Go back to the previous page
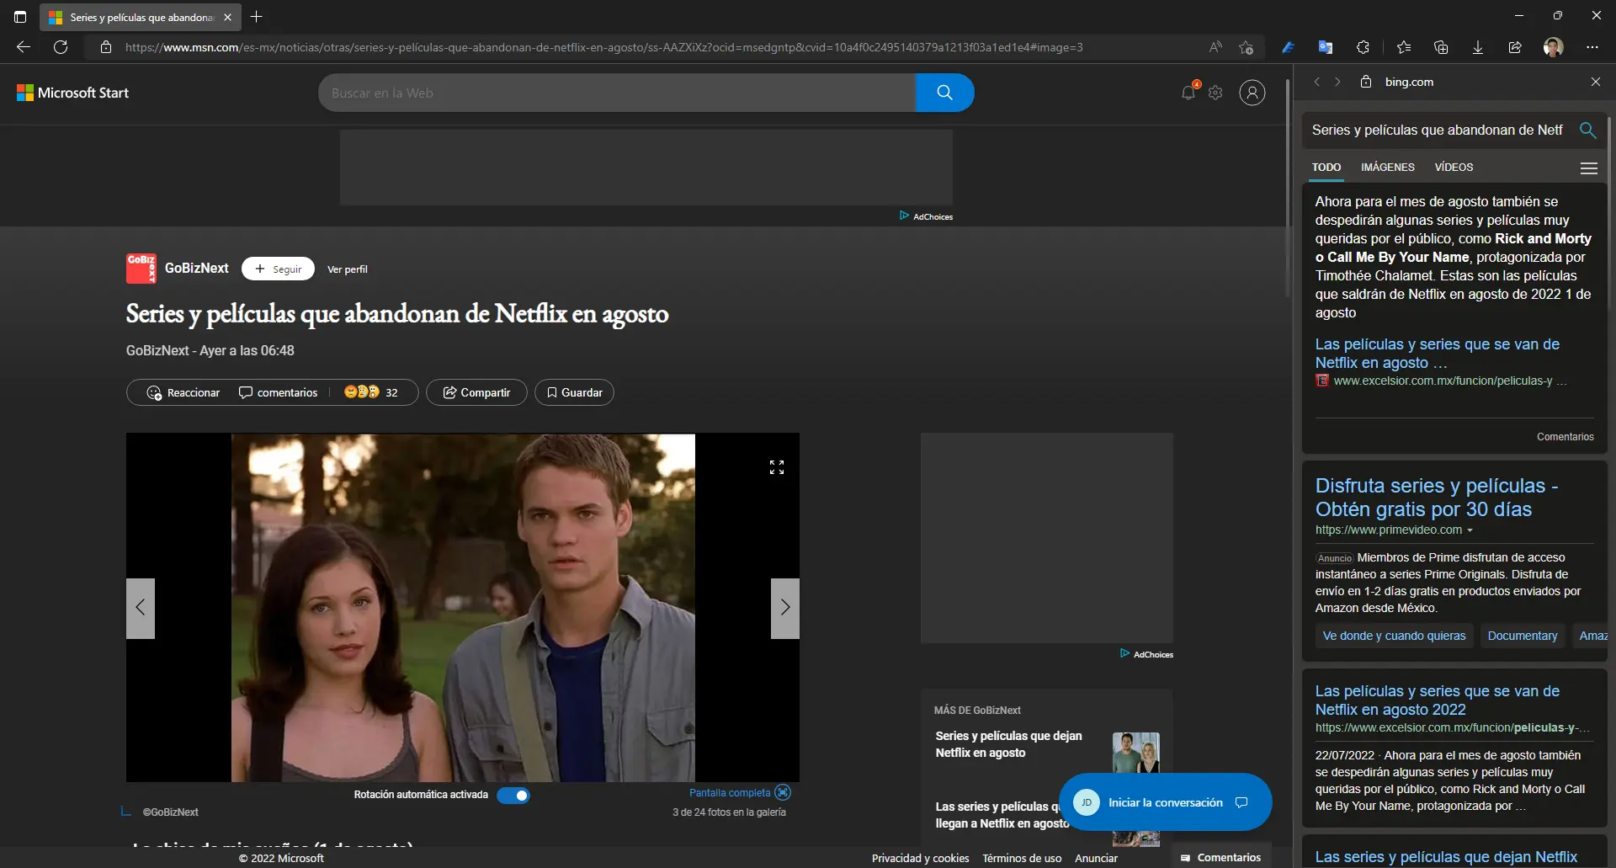 [24, 47]
